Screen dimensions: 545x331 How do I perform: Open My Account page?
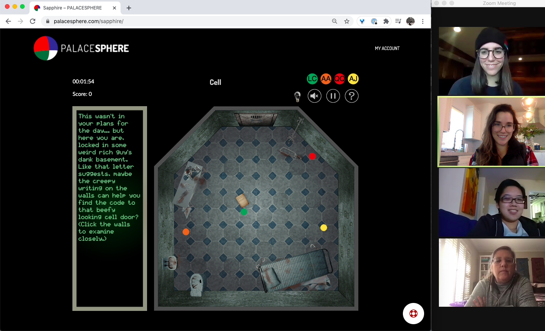coord(387,49)
